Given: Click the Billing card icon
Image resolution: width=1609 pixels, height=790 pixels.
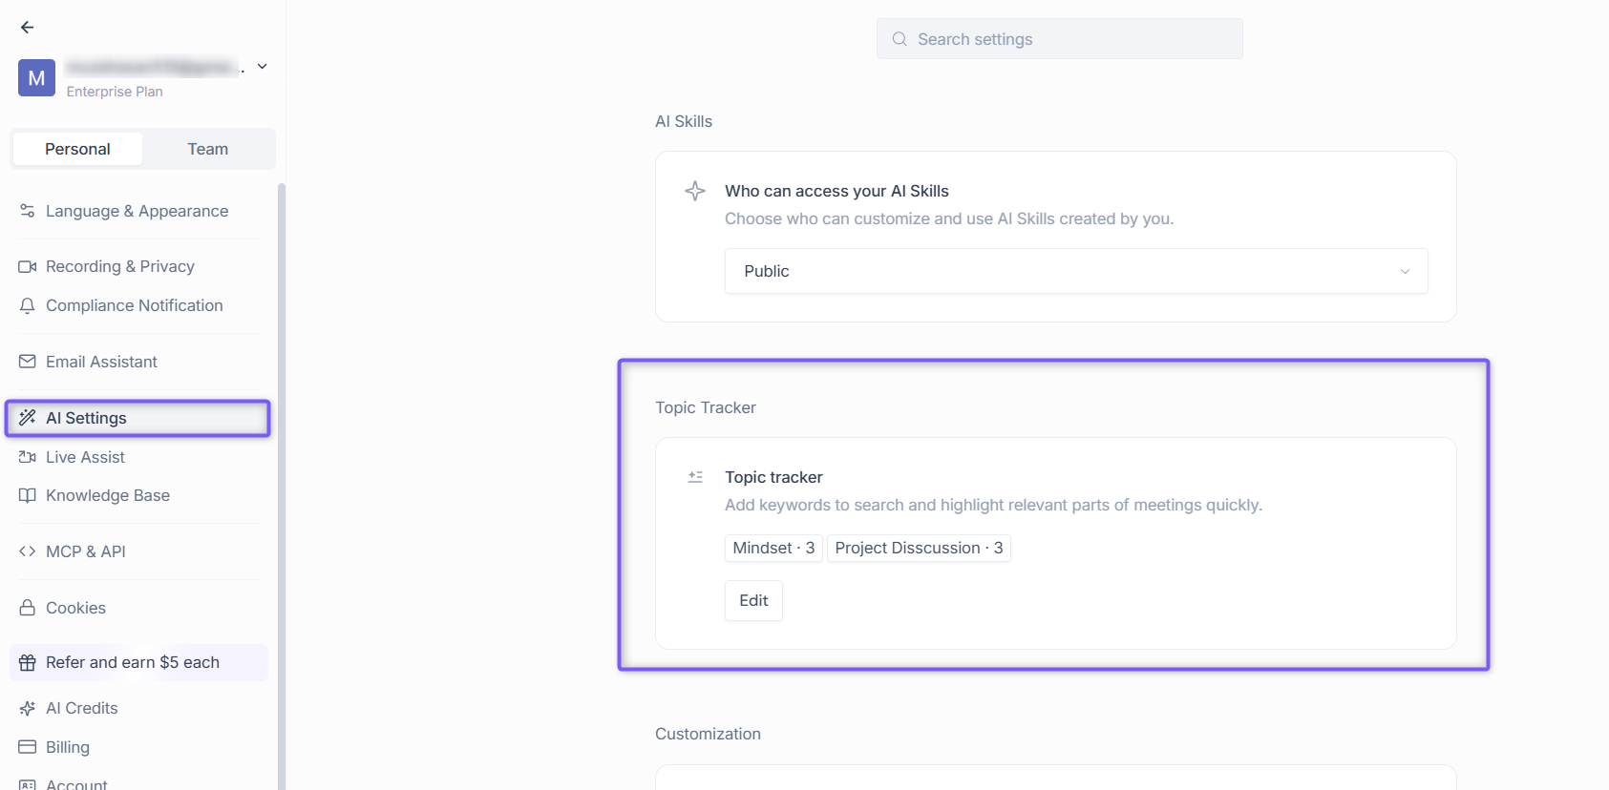Looking at the screenshot, I should point(28,747).
